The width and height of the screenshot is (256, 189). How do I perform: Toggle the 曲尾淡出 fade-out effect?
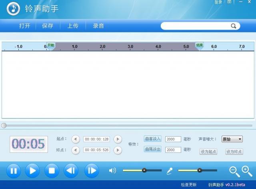[153, 149]
